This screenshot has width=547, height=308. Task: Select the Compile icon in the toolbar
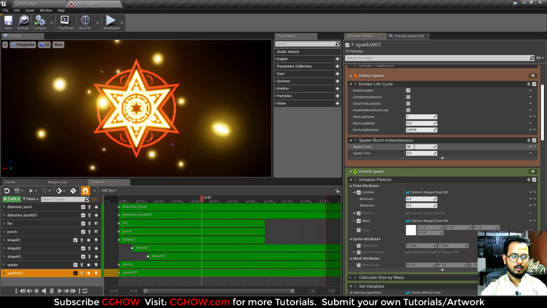point(40,21)
